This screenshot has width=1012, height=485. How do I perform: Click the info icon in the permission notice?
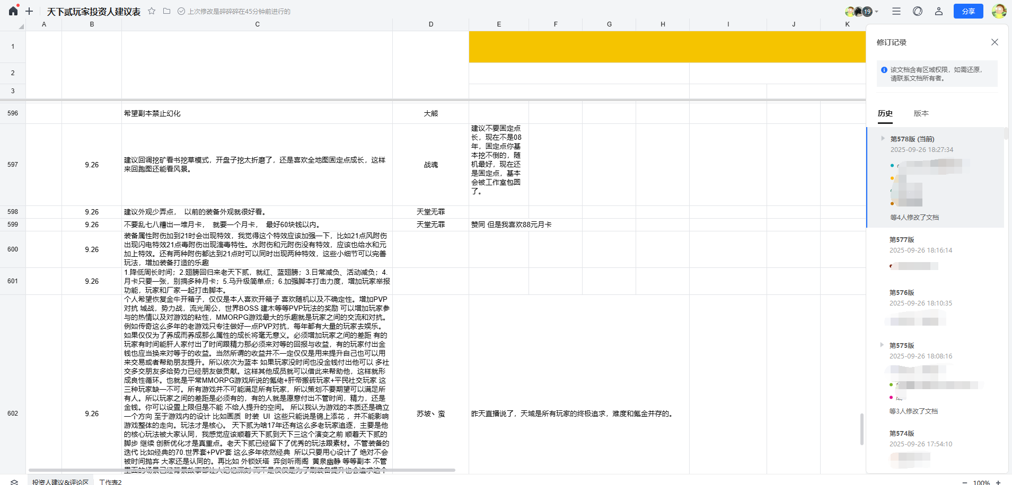click(884, 70)
